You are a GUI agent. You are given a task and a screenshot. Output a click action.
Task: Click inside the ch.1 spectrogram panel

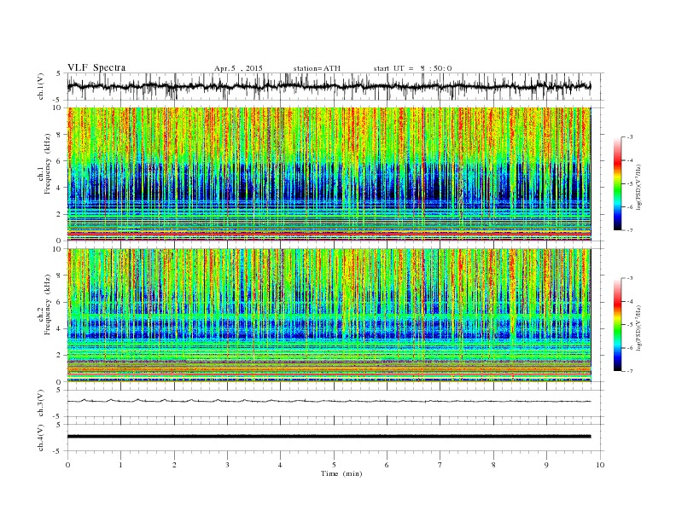(329, 174)
